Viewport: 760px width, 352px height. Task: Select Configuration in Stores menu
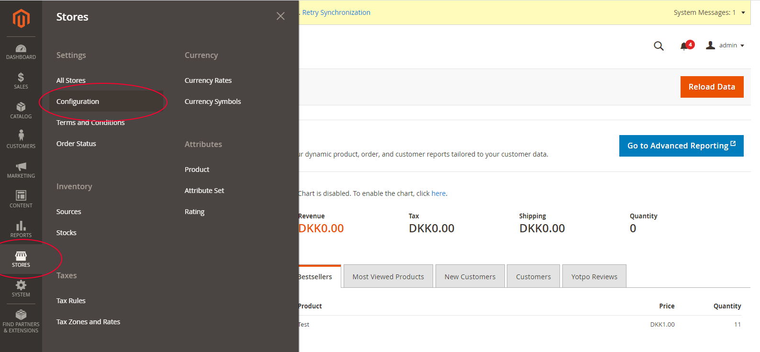pos(78,102)
